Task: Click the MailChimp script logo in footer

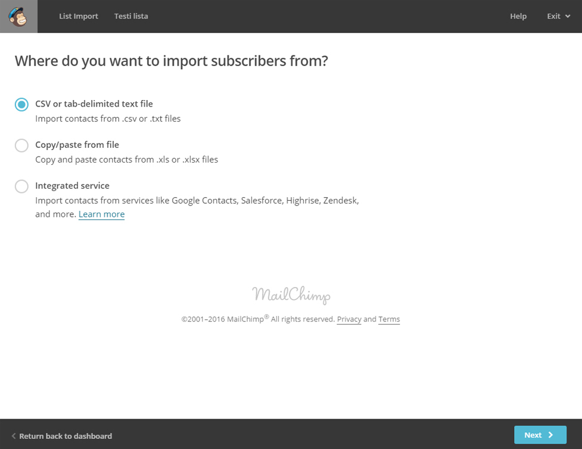Action: coord(291,295)
